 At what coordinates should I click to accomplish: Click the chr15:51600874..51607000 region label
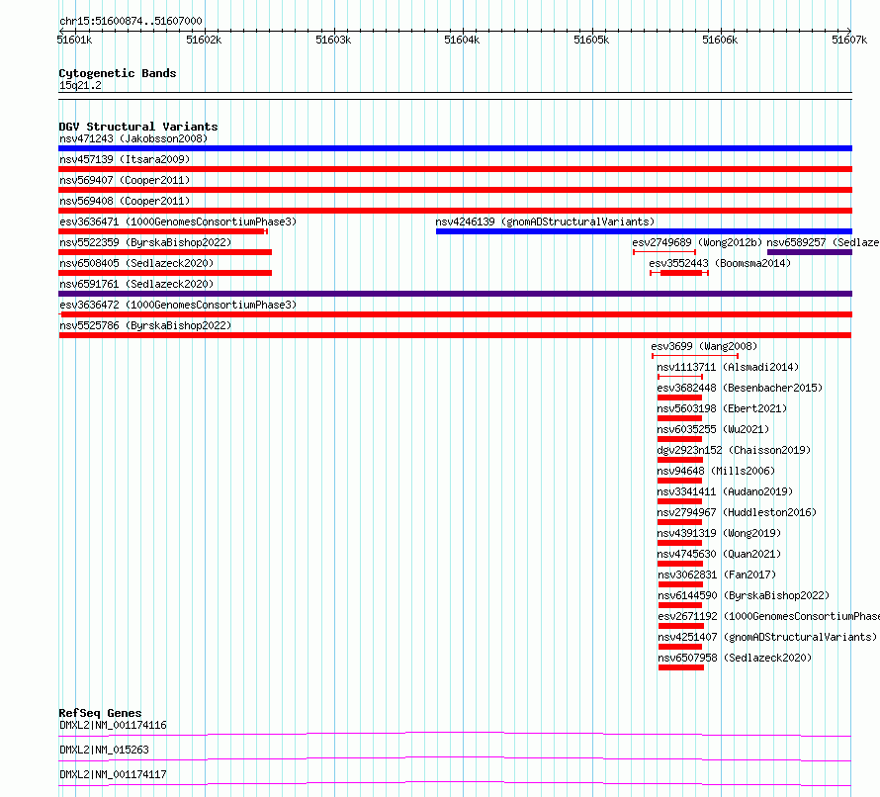click(x=131, y=21)
